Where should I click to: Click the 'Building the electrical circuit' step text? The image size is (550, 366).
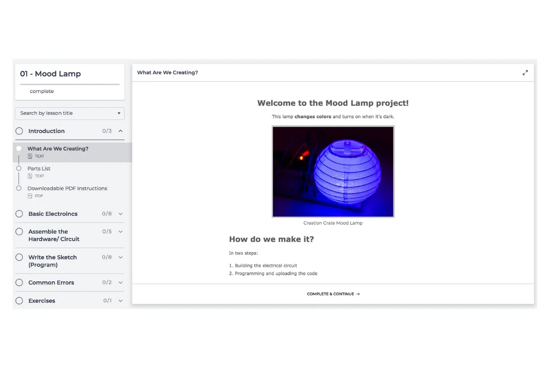[x=266, y=265]
